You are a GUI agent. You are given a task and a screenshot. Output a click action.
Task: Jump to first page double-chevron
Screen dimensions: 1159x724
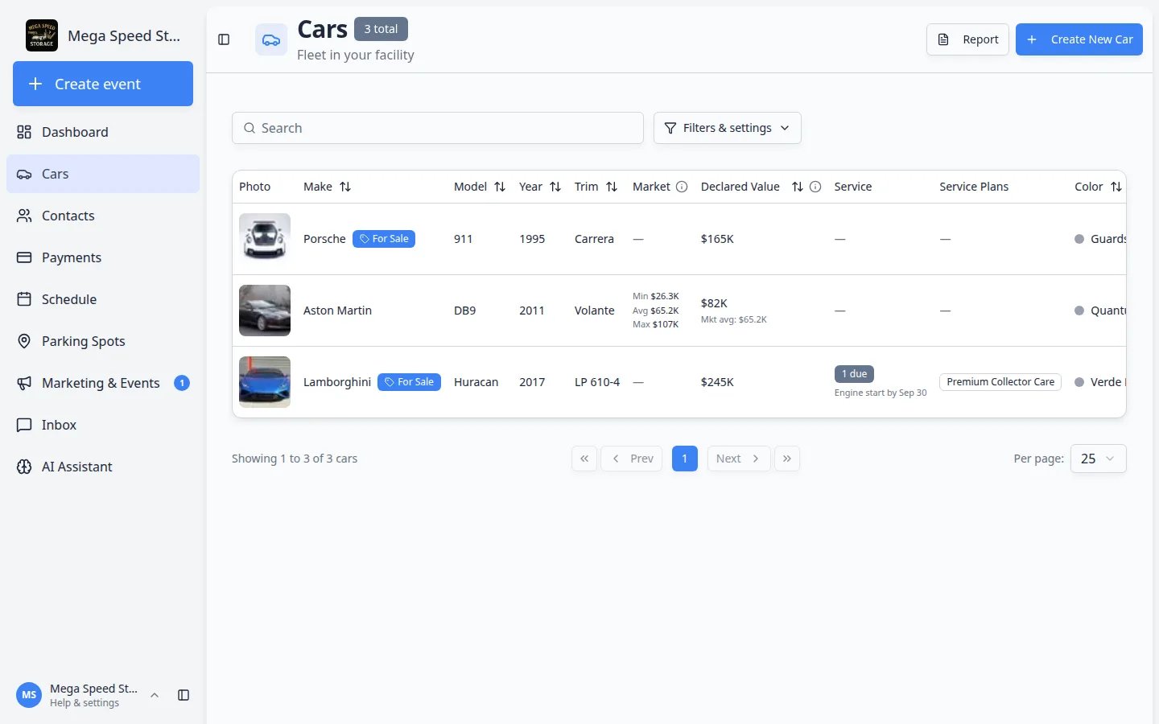coord(584,459)
